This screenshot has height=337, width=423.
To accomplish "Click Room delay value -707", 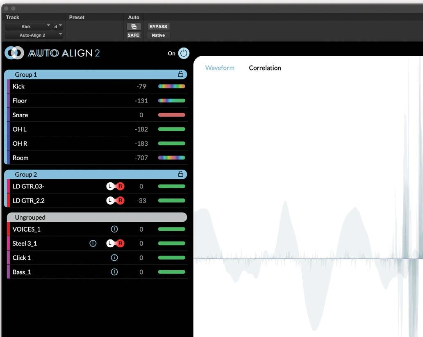I will click(141, 158).
